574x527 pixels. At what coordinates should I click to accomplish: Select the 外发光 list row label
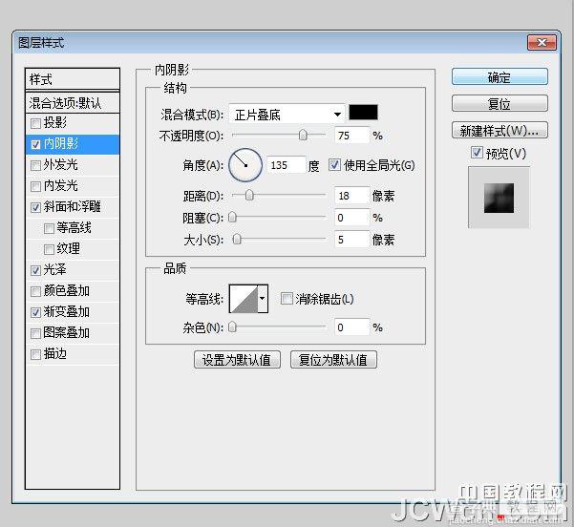pos(61,165)
